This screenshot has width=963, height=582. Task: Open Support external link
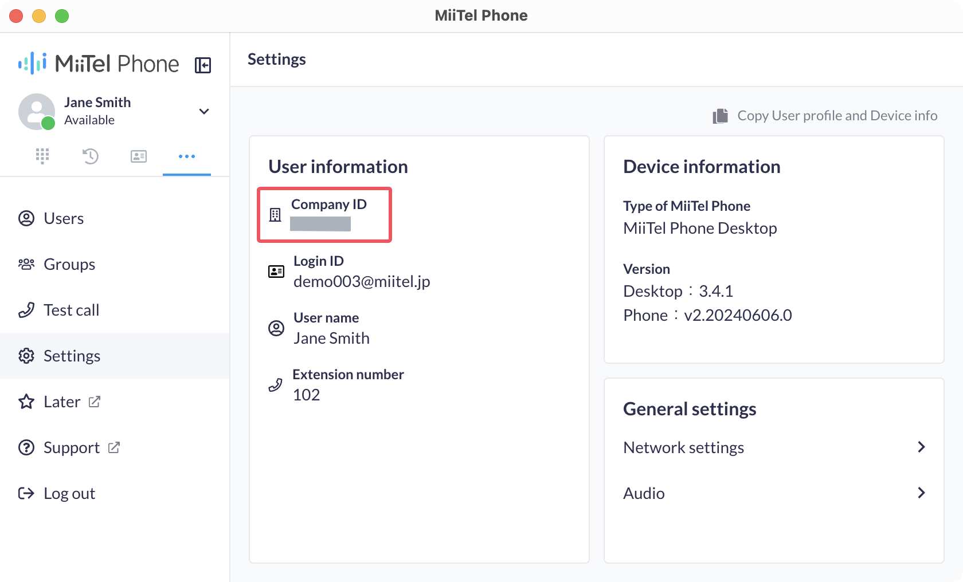click(x=115, y=447)
